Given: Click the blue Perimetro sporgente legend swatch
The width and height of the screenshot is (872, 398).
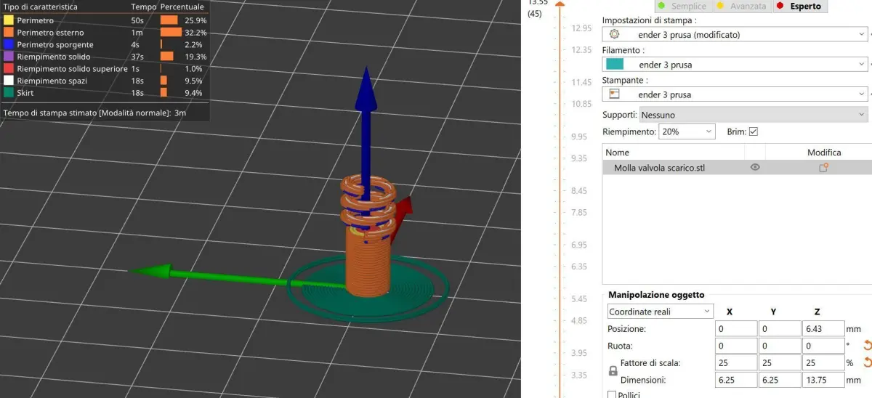Looking at the screenshot, I should point(8,44).
